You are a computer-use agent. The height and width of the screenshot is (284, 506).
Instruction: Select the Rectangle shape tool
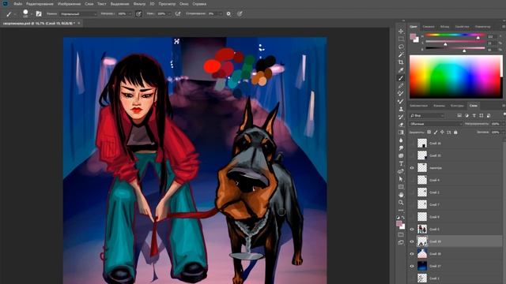pos(401,187)
